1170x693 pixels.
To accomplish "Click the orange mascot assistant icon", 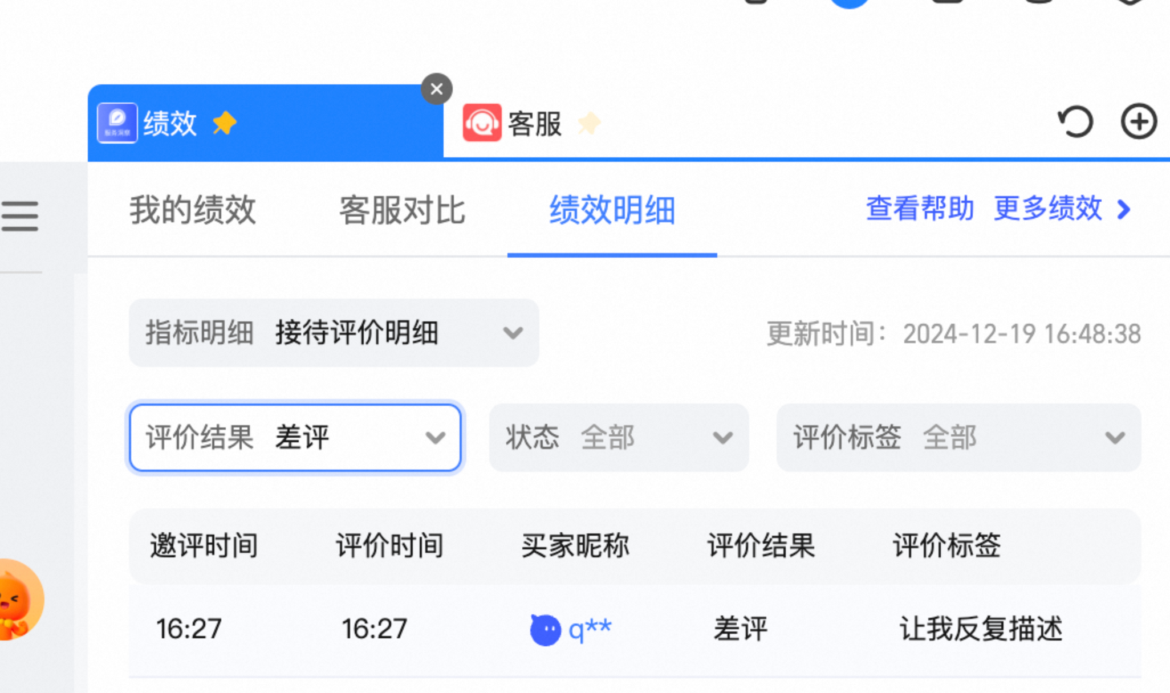I will pyautogui.click(x=21, y=600).
